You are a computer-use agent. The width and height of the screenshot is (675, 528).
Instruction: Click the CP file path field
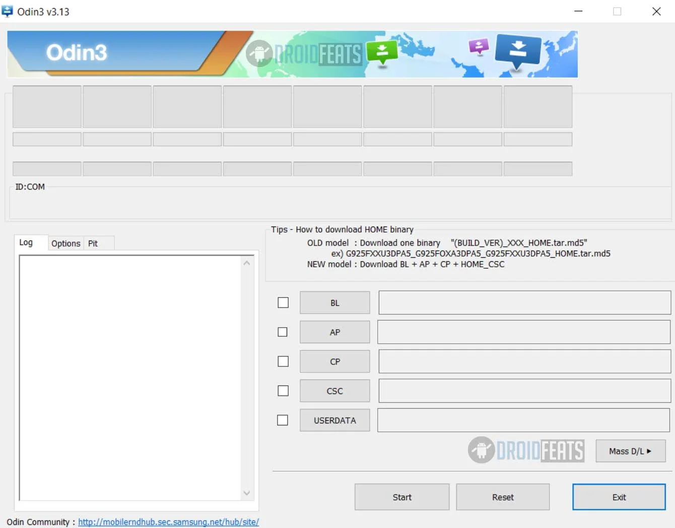pos(524,361)
